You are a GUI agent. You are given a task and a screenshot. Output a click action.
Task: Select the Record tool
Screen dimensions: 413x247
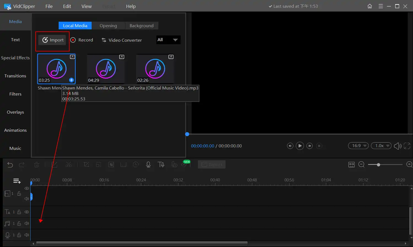click(x=82, y=40)
